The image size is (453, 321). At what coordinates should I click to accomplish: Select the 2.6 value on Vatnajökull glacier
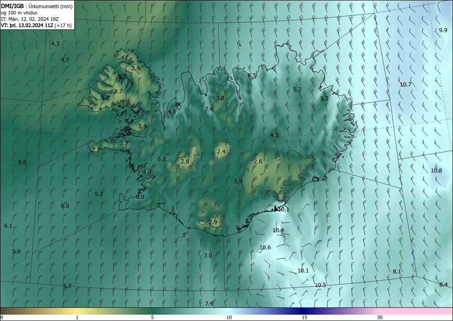[x=258, y=161]
